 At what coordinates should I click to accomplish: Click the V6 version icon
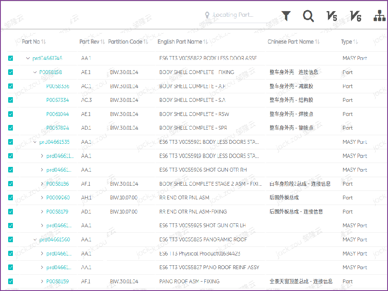[355, 16]
